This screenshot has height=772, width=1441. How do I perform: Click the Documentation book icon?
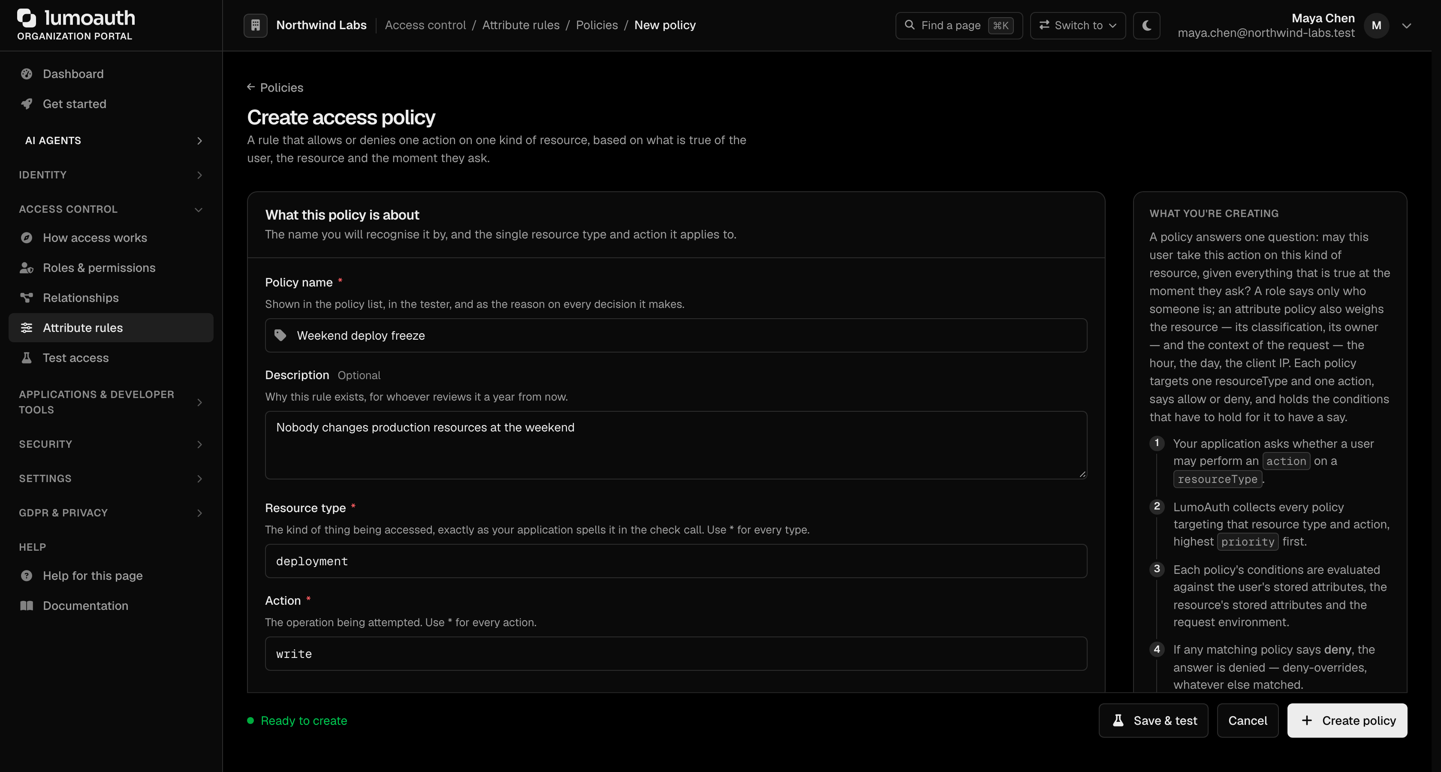[26, 606]
